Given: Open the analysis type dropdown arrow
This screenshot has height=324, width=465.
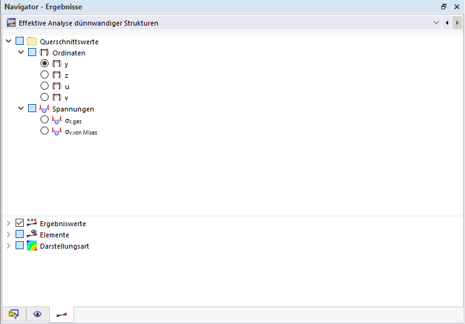Looking at the screenshot, I should 436,23.
